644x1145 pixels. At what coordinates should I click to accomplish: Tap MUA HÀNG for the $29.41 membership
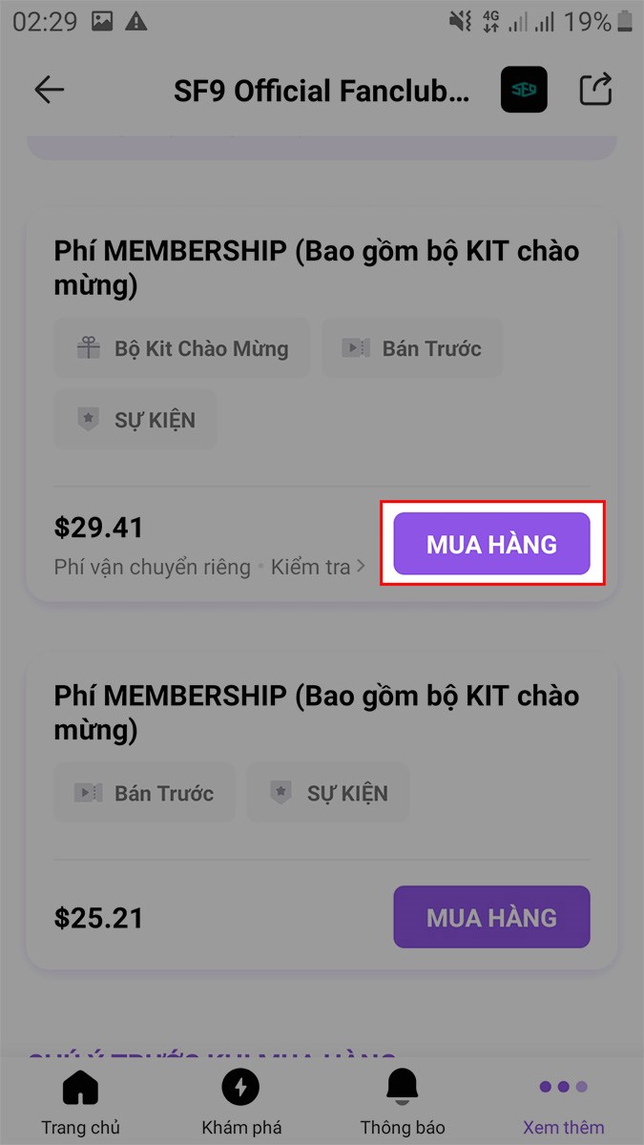tap(491, 543)
